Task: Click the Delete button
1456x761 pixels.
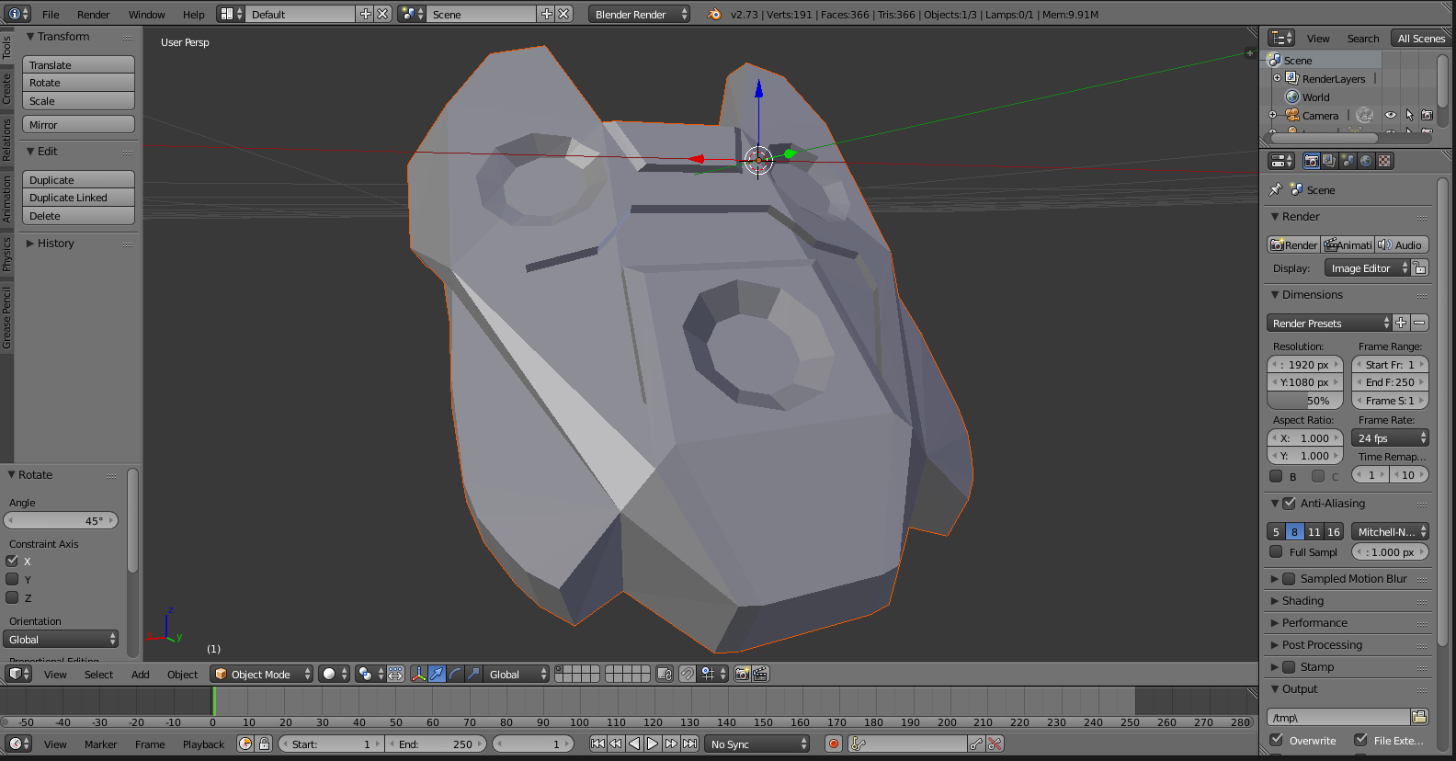Action: click(x=78, y=216)
